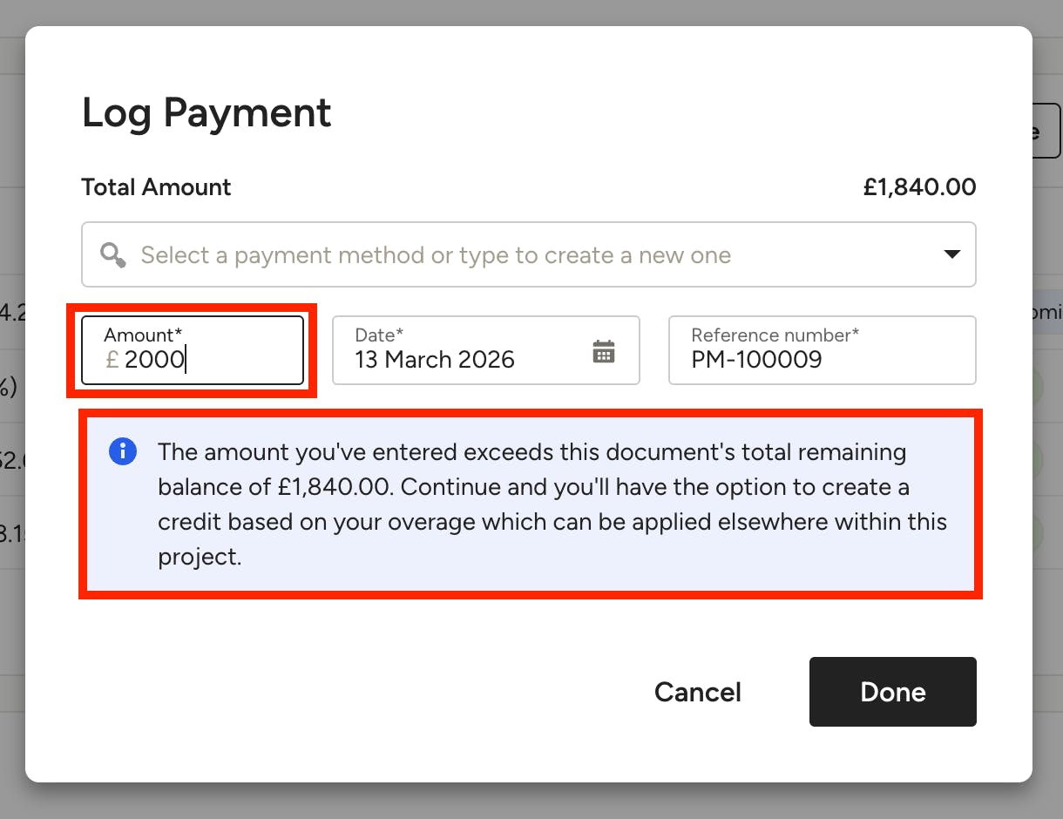Confirm payment with the Done button
The height and width of the screenshot is (819, 1063).
point(893,692)
